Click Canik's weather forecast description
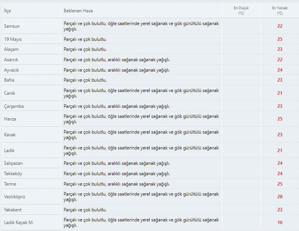Viewport: 299px width, 231px height. click(x=141, y=93)
